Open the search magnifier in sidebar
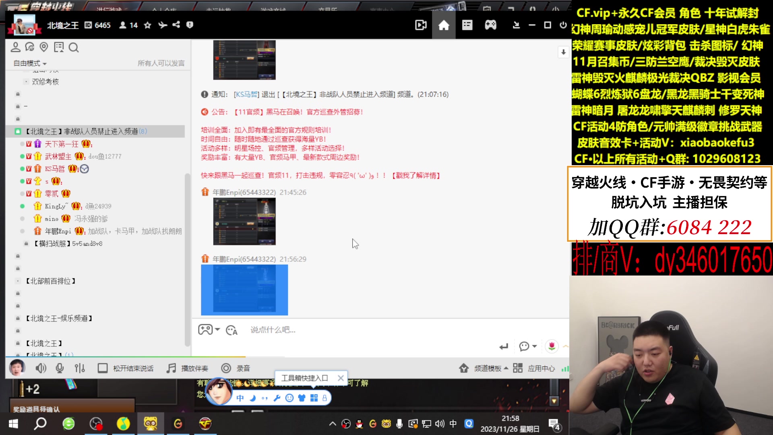This screenshot has width=773, height=435. tap(73, 48)
